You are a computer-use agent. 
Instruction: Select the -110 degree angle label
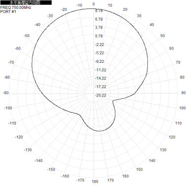(x=12, y=123)
